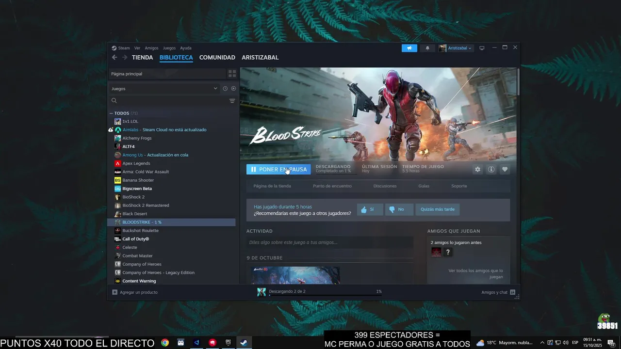
Task: Switch to the COMUNIDAD tab
Action: pos(217,57)
